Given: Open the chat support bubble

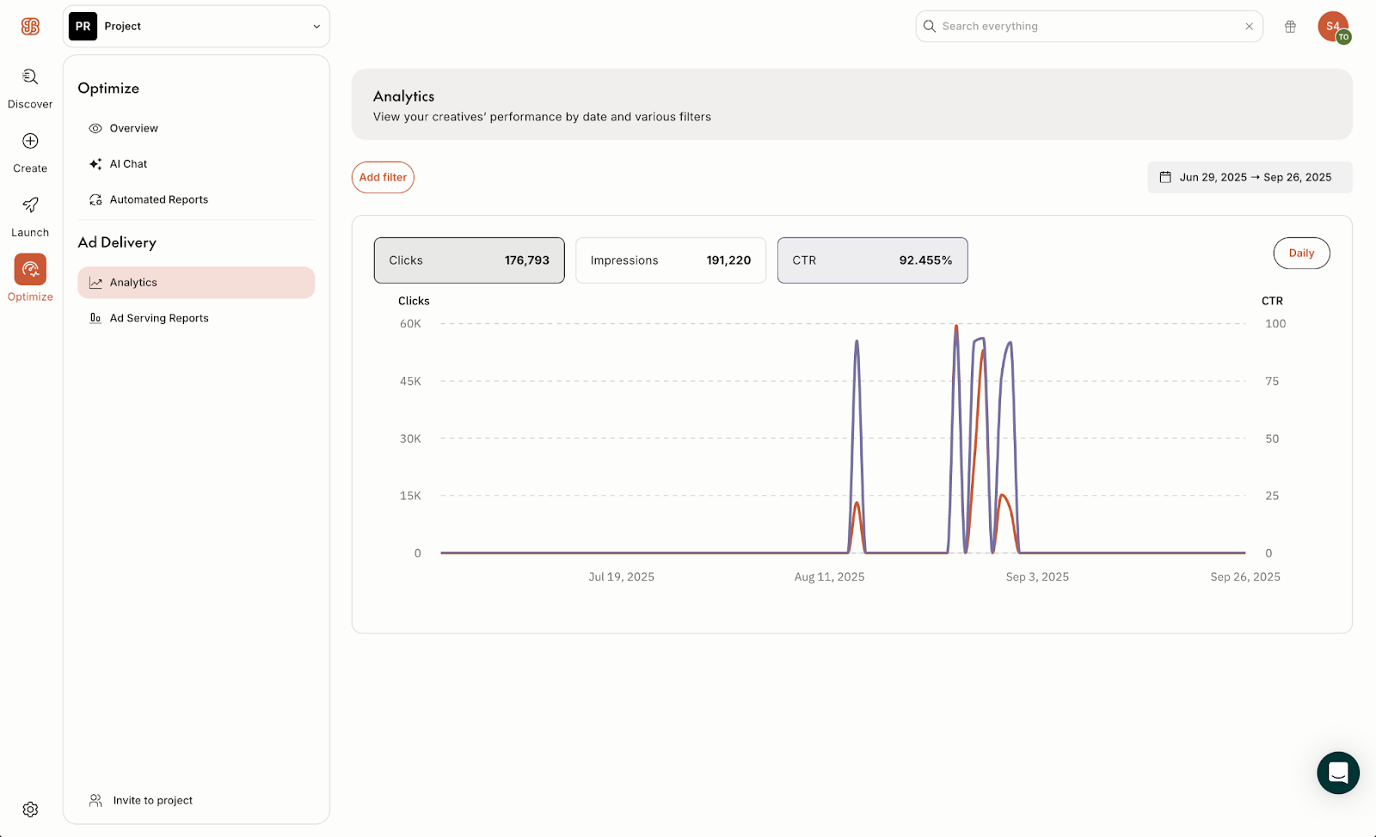Looking at the screenshot, I should click(1337, 773).
